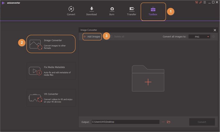
Task: Click the three-dot browse output path icon
Action: tap(163, 122)
